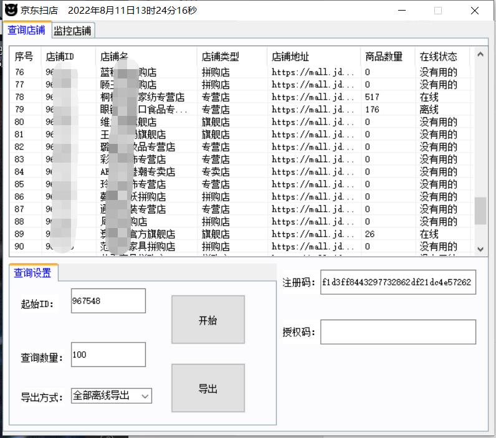Click the JD app icon in title bar
This screenshot has width=496, height=438.
click(11, 11)
